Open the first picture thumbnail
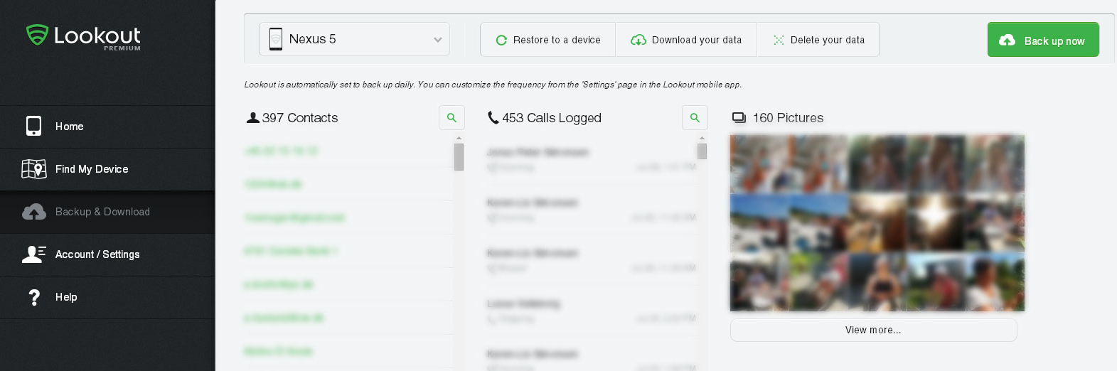Image resolution: width=1117 pixels, height=371 pixels. pyautogui.click(x=759, y=164)
